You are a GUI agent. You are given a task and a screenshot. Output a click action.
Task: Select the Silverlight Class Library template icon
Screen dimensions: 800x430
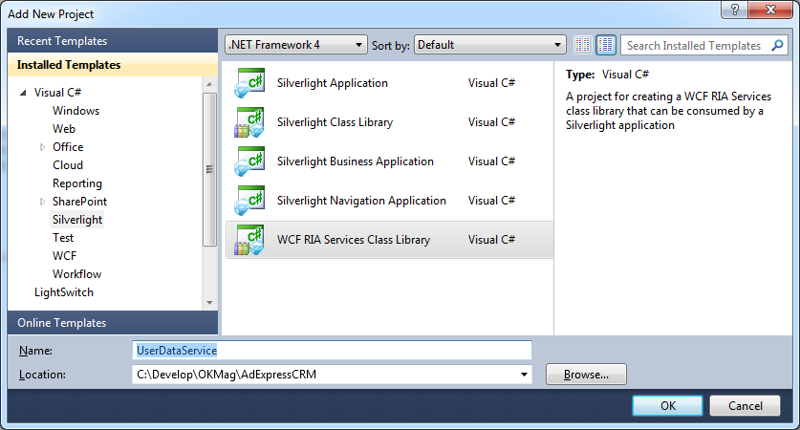point(249,122)
